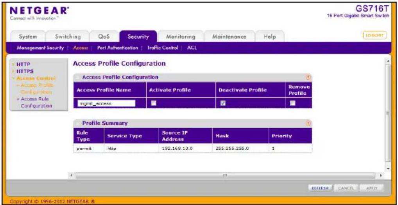Open Access Rule Configuration in sidebar
The height and width of the screenshot is (205, 398).
(x=35, y=102)
